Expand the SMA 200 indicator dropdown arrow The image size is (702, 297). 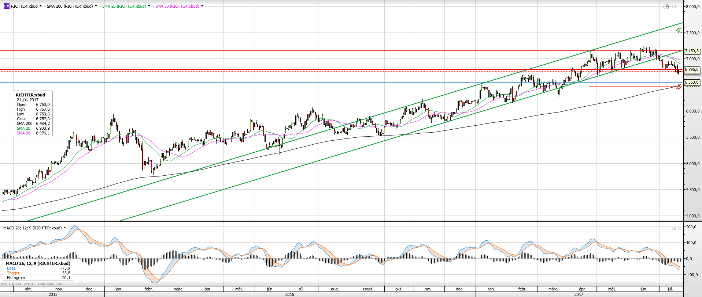coord(96,6)
